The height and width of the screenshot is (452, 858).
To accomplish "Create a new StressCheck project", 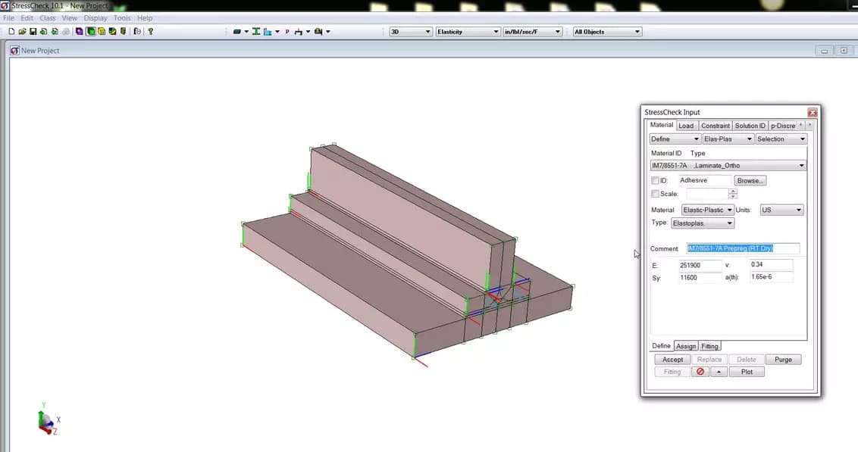I will pyautogui.click(x=11, y=32).
